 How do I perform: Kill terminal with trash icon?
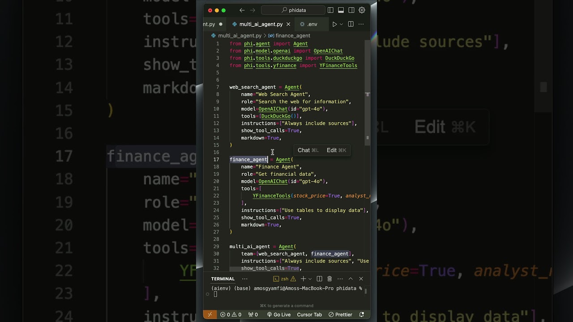point(329,279)
